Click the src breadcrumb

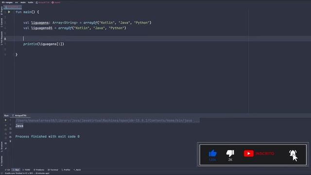click(x=17, y=2)
